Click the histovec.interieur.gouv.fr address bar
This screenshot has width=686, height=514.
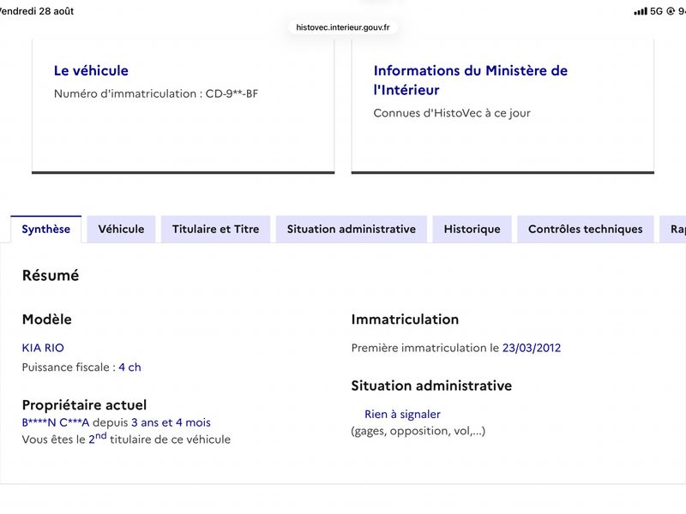342,27
